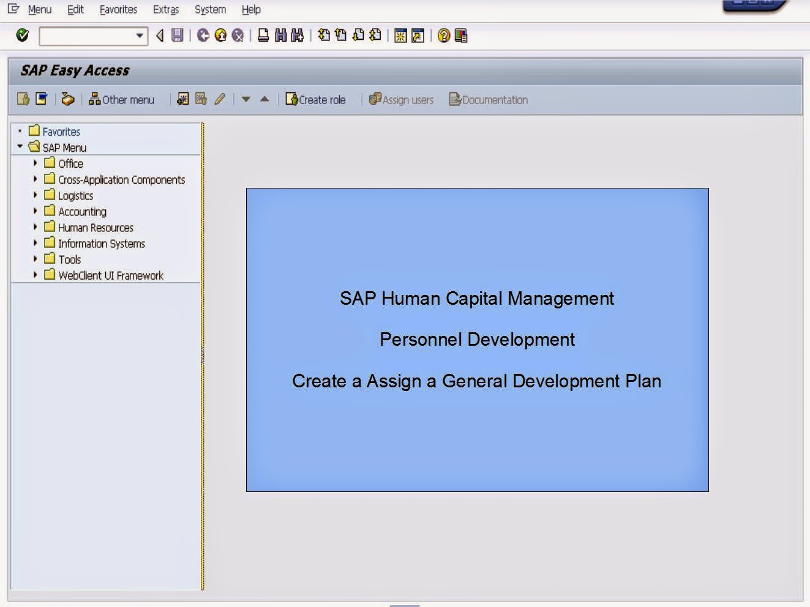This screenshot has height=607, width=810.
Task: Click the Documentation button
Action: pyautogui.click(x=488, y=99)
